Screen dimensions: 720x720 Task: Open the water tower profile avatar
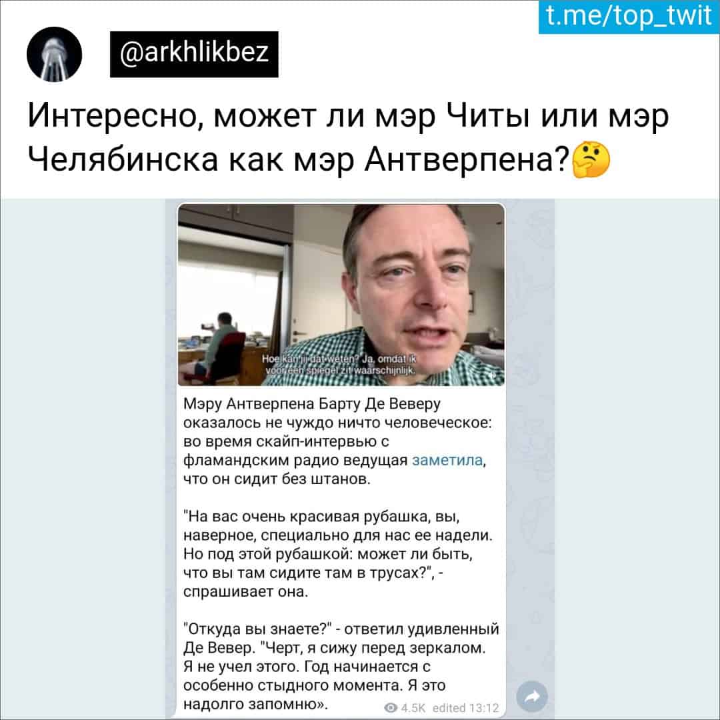54,54
